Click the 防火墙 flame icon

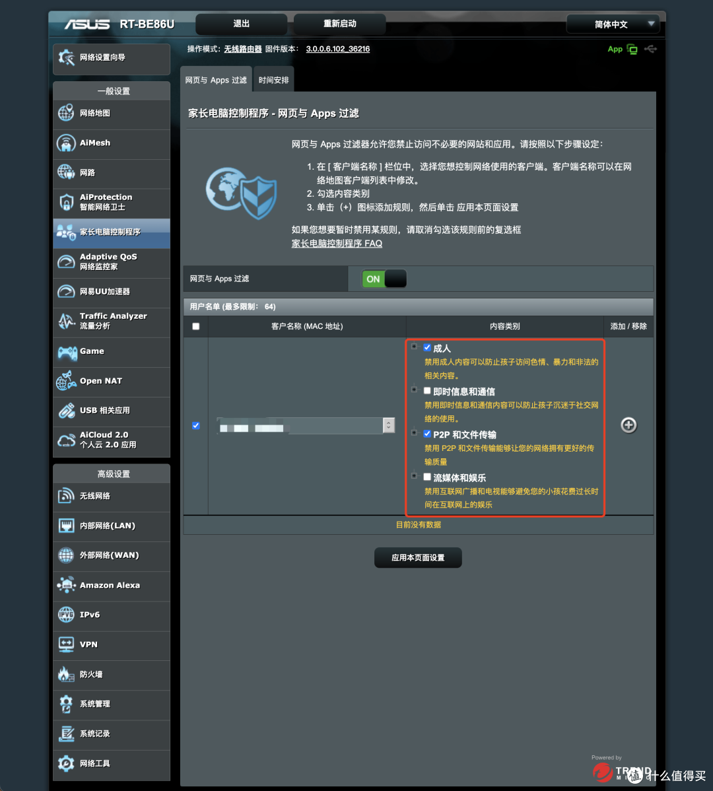(66, 675)
